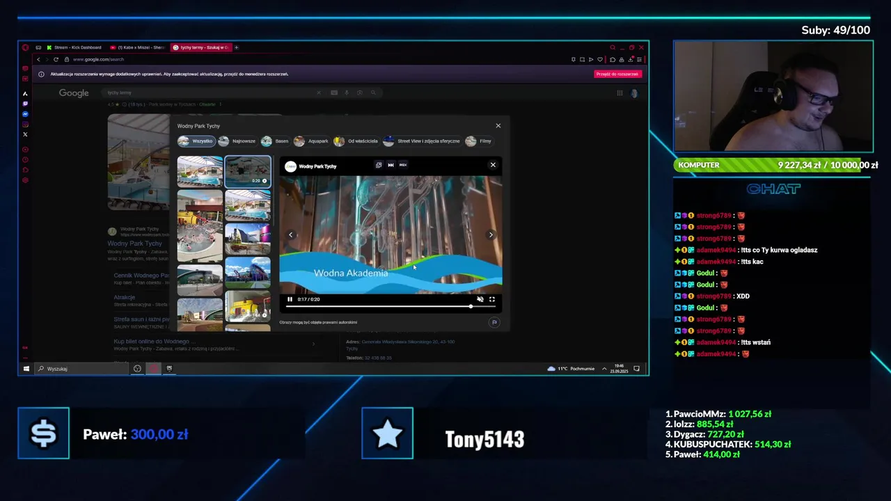Click the Google logo
891x501 pixels.
pos(74,93)
